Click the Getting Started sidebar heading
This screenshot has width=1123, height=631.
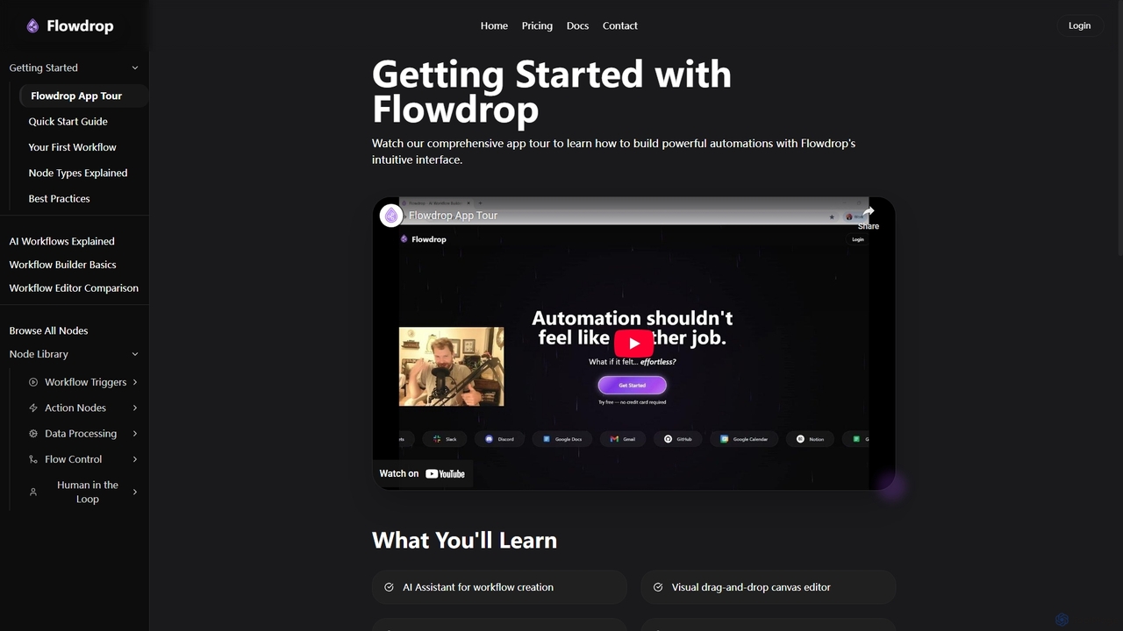(x=44, y=67)
